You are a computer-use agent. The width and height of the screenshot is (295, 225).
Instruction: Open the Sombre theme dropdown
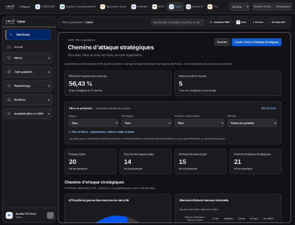(x=239, y=7)
